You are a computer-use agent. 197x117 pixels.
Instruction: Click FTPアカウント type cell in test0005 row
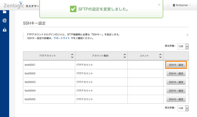pyautogui.click(x=101, y=99)
